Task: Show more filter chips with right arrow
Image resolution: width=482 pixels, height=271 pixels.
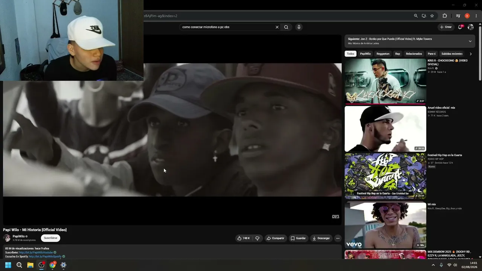Action: [471, 54]
